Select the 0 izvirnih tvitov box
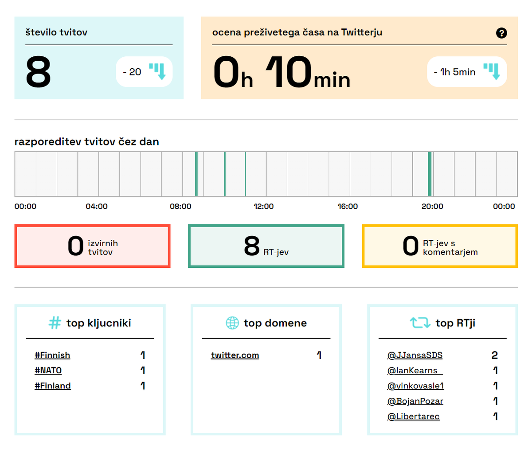This screenshot has height=466, width=532. pos(92,246)
